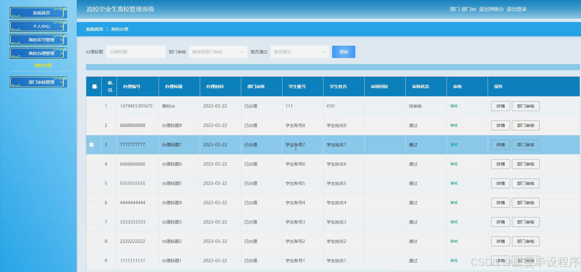Open 详情 for row 办理标题8
Viewport: 581px width, 272px height.
tap(501, 125)
